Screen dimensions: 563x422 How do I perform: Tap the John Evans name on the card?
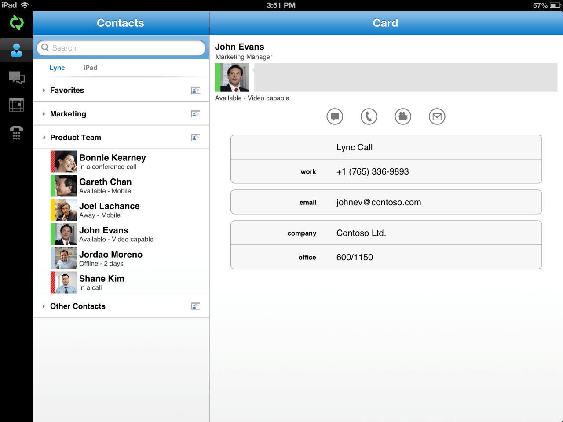point(240,47)
